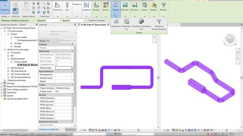Screen dimensions: 243x136
Task: Collapse the Размеры properties section
Action: pos(72,45)
